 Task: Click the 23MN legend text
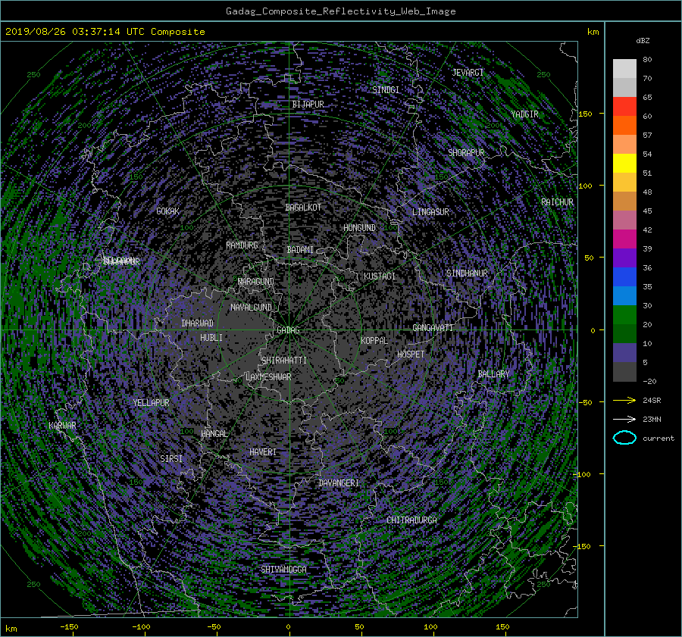tap(652, 420)
